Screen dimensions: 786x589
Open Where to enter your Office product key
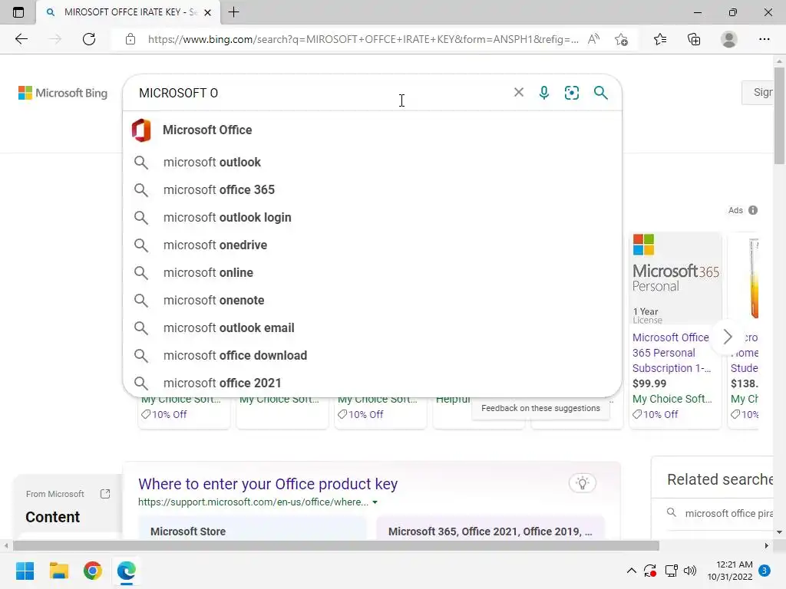(x=268, y=484)
